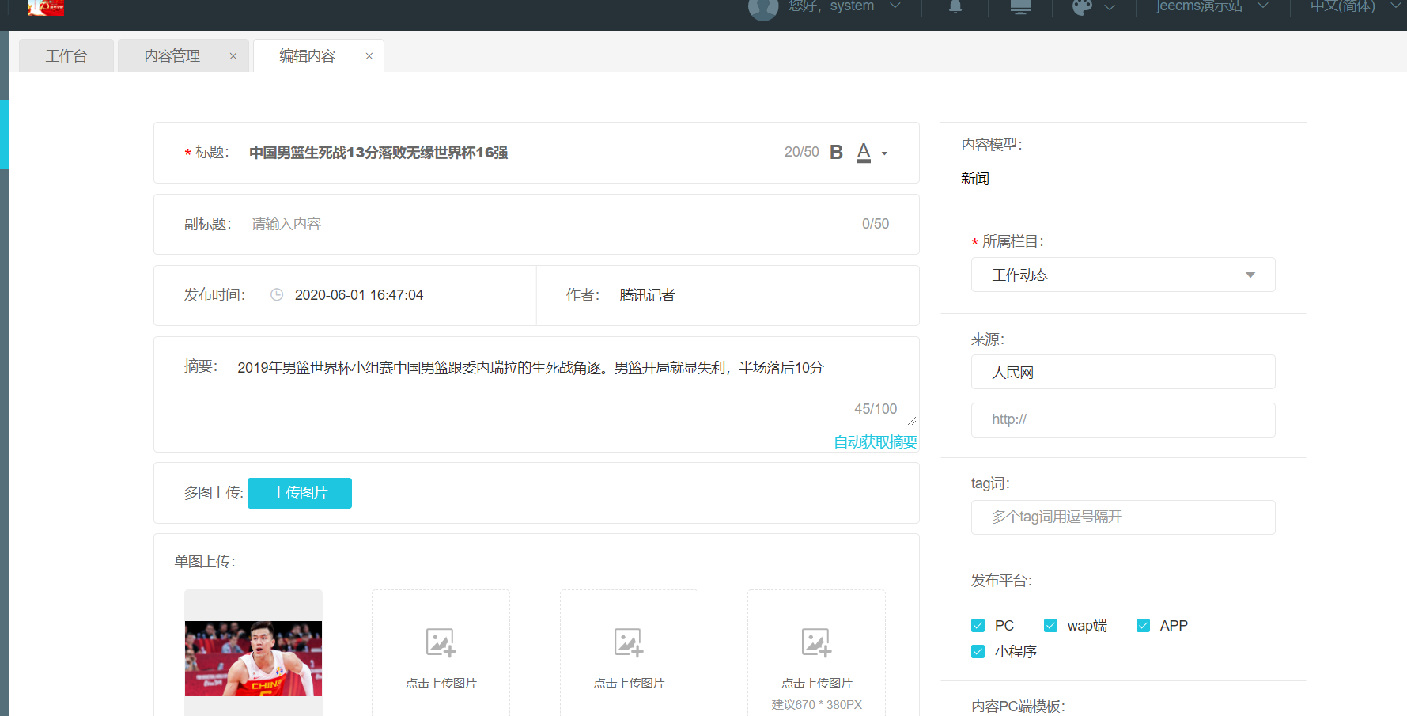Click the monitor preview icon in header
This screenshot has height=716, width=1407.
coord(1020,6)
